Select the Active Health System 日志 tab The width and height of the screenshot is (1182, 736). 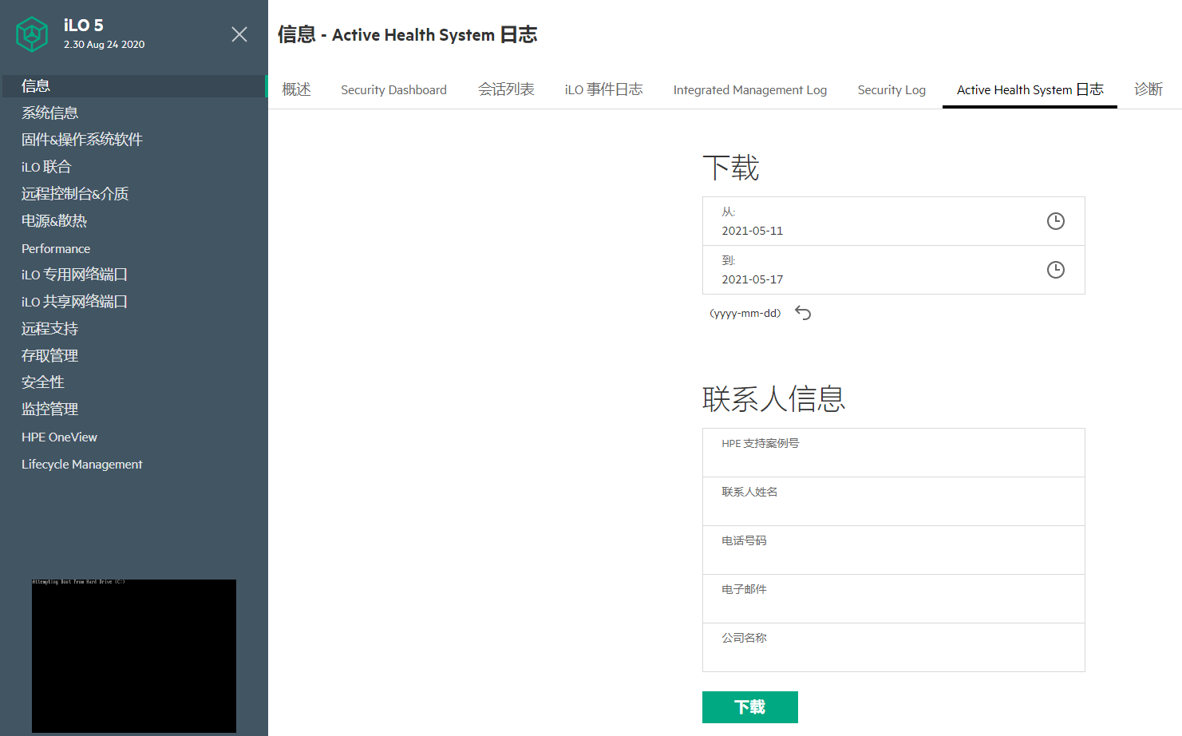point(1030,89)
